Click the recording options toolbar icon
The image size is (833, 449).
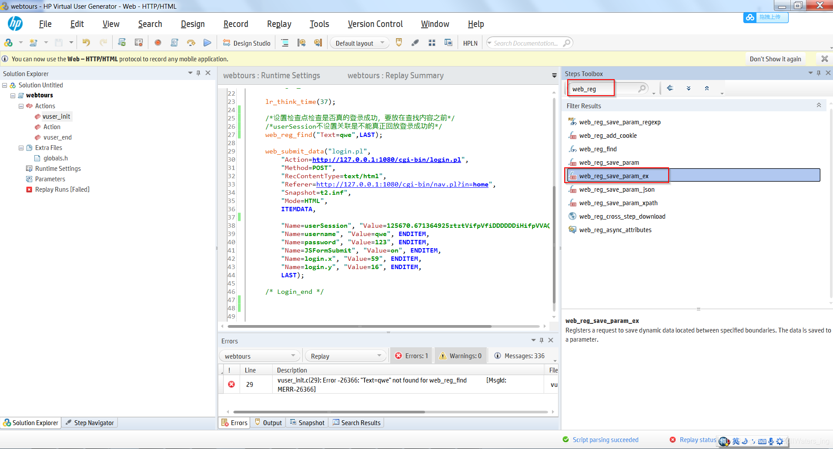click(139, 43)
